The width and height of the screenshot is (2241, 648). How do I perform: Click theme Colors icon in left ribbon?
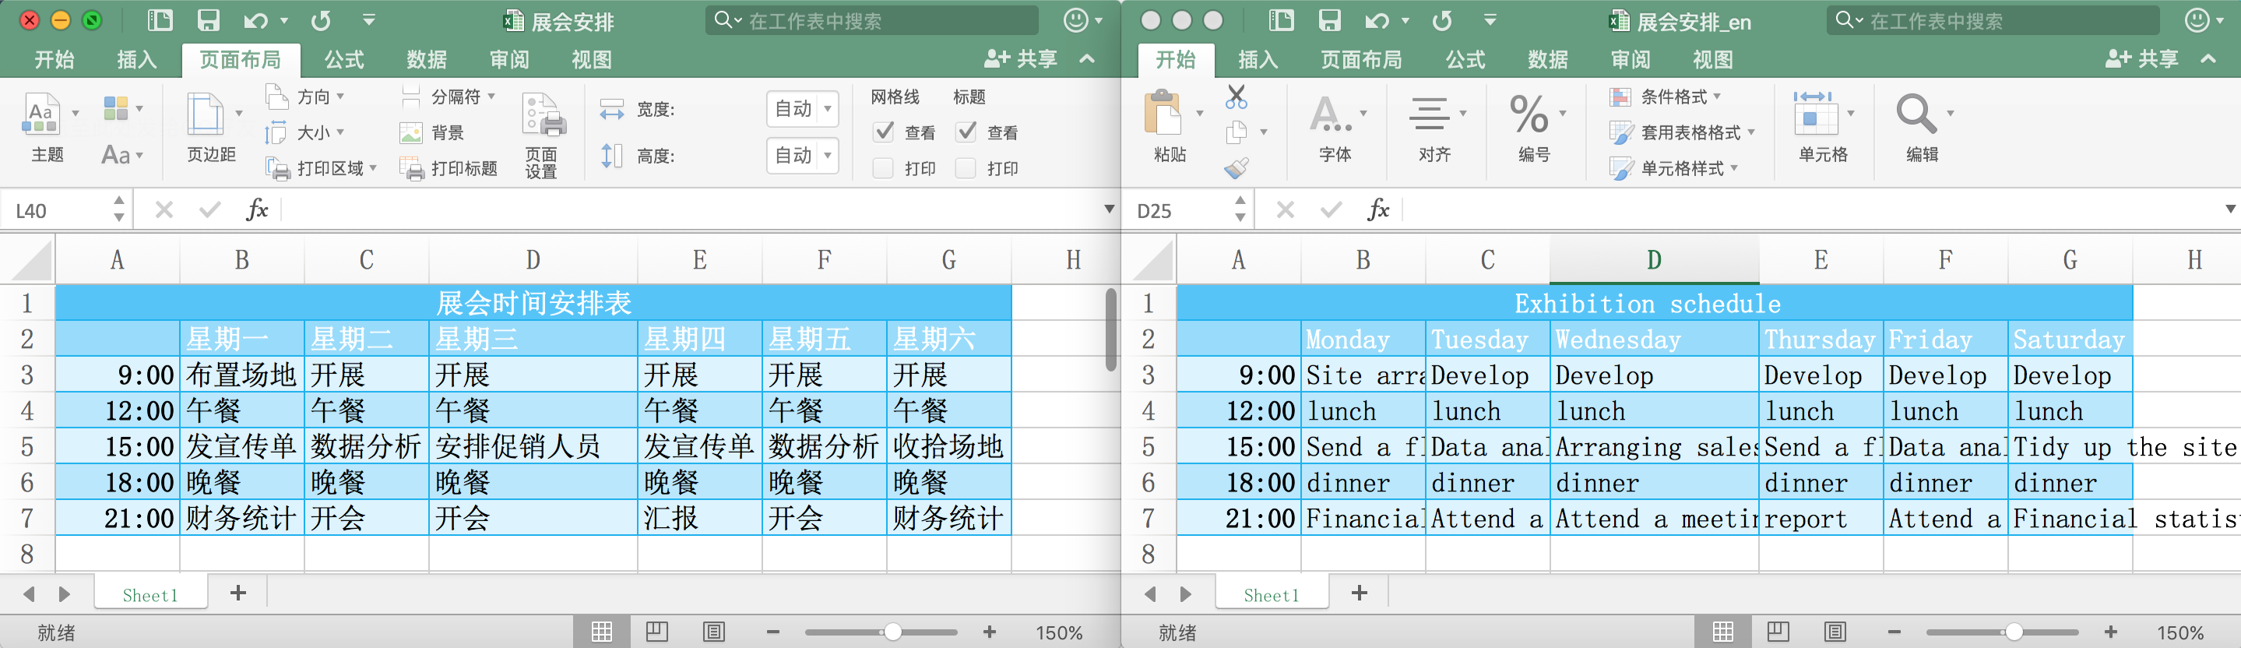tap(116, 109)
